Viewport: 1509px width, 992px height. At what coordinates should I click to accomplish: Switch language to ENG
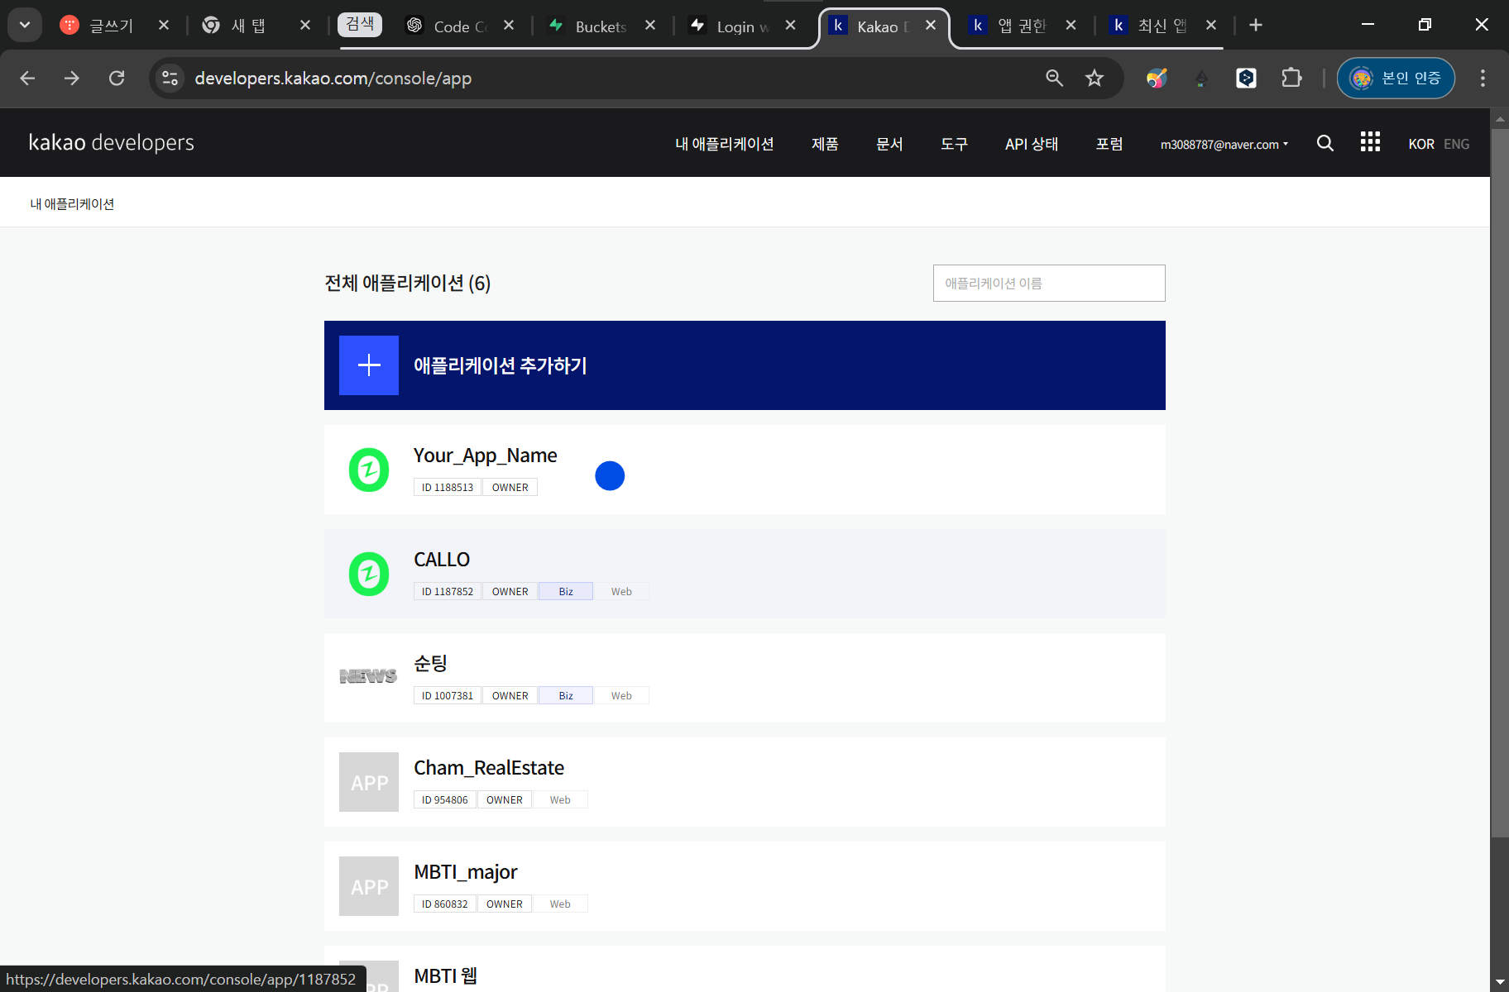click(x=1457, y=144)
